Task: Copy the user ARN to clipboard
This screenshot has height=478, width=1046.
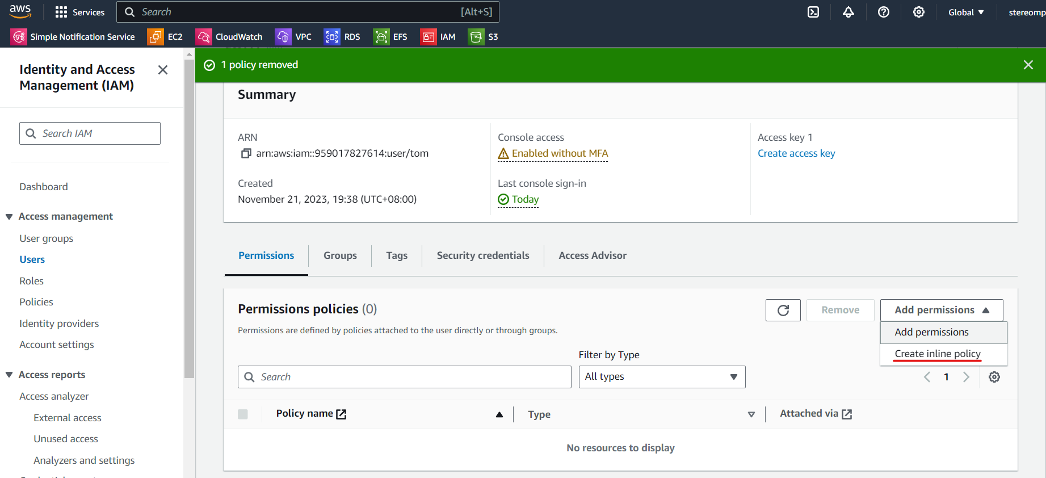Action: click(x=246, y=153)
